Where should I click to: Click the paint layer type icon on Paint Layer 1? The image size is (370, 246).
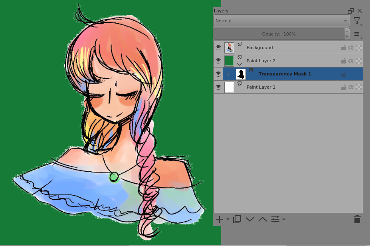pyautogui.click(x=239, y=83)
